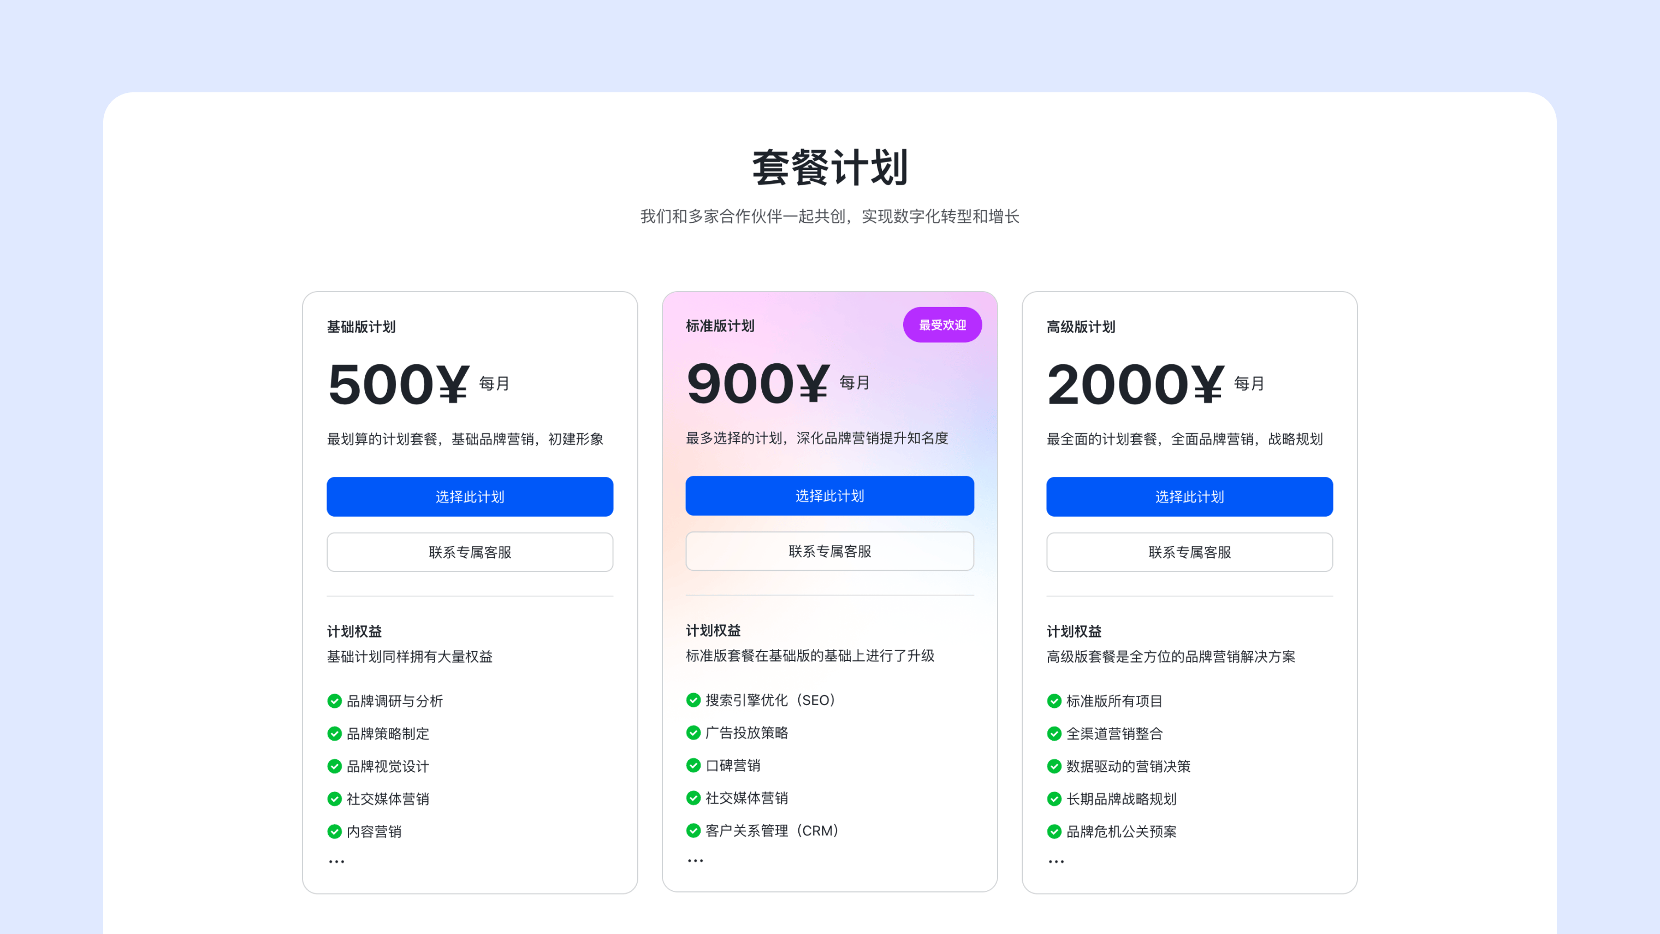Click text 高级版套餐是全方位的品牌营销解决方案
This screenshot has width=1660, height=934.
(1171, 656)
